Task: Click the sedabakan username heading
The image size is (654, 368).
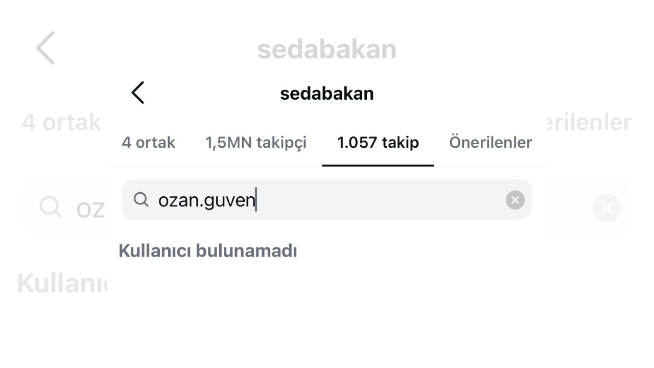Action: tap(326, 93)
